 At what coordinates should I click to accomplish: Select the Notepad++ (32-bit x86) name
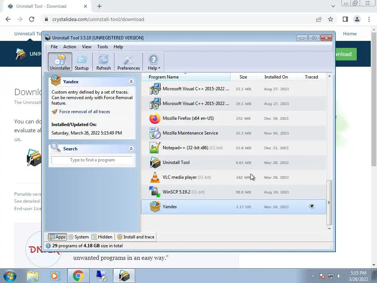(186, 147)
